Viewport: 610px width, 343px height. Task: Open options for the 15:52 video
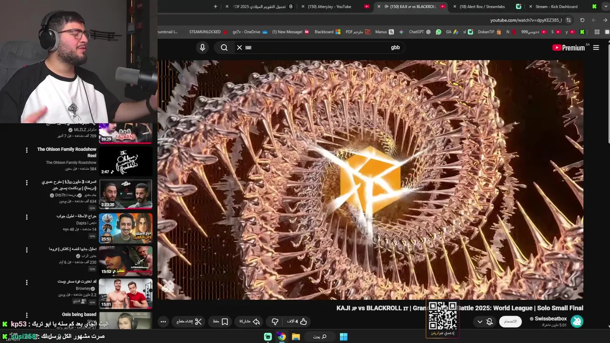(x=27, y=250)
